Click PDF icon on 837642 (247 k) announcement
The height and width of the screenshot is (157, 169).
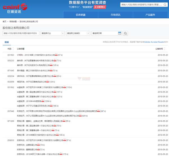coord(98,111)
